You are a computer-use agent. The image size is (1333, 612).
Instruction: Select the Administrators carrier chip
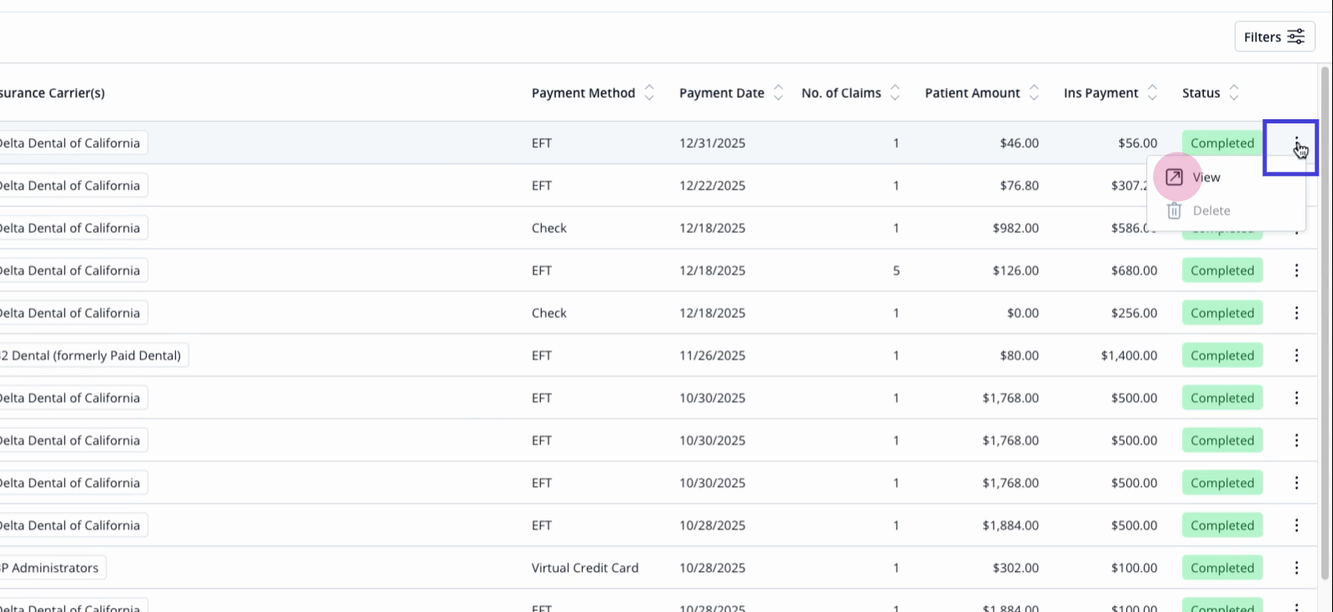[53, 568]
